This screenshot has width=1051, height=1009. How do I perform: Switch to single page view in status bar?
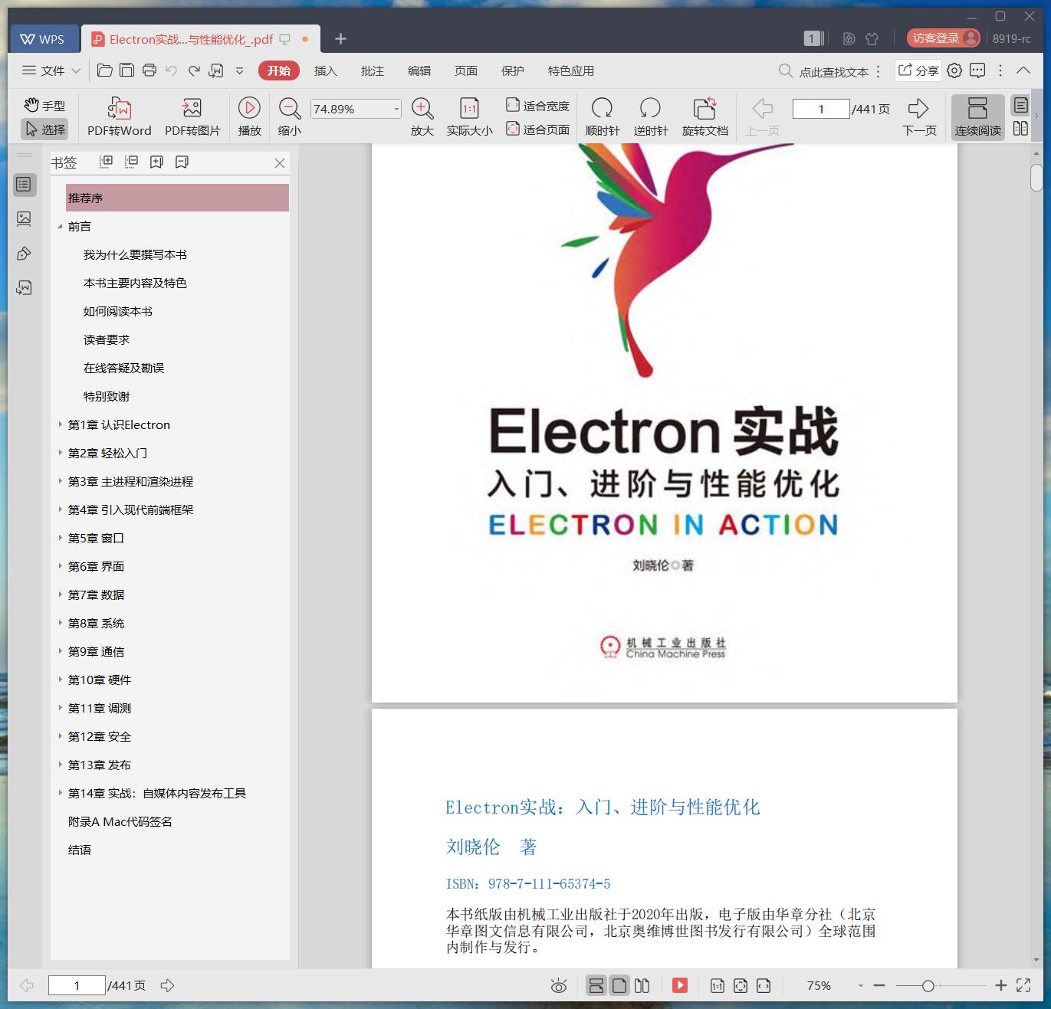point(619,985)
